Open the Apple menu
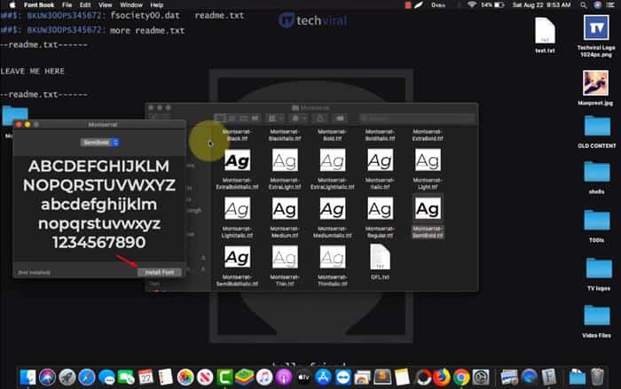 [12, 4]
